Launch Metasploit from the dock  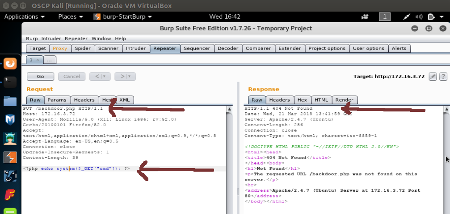(x=10, y=120)
